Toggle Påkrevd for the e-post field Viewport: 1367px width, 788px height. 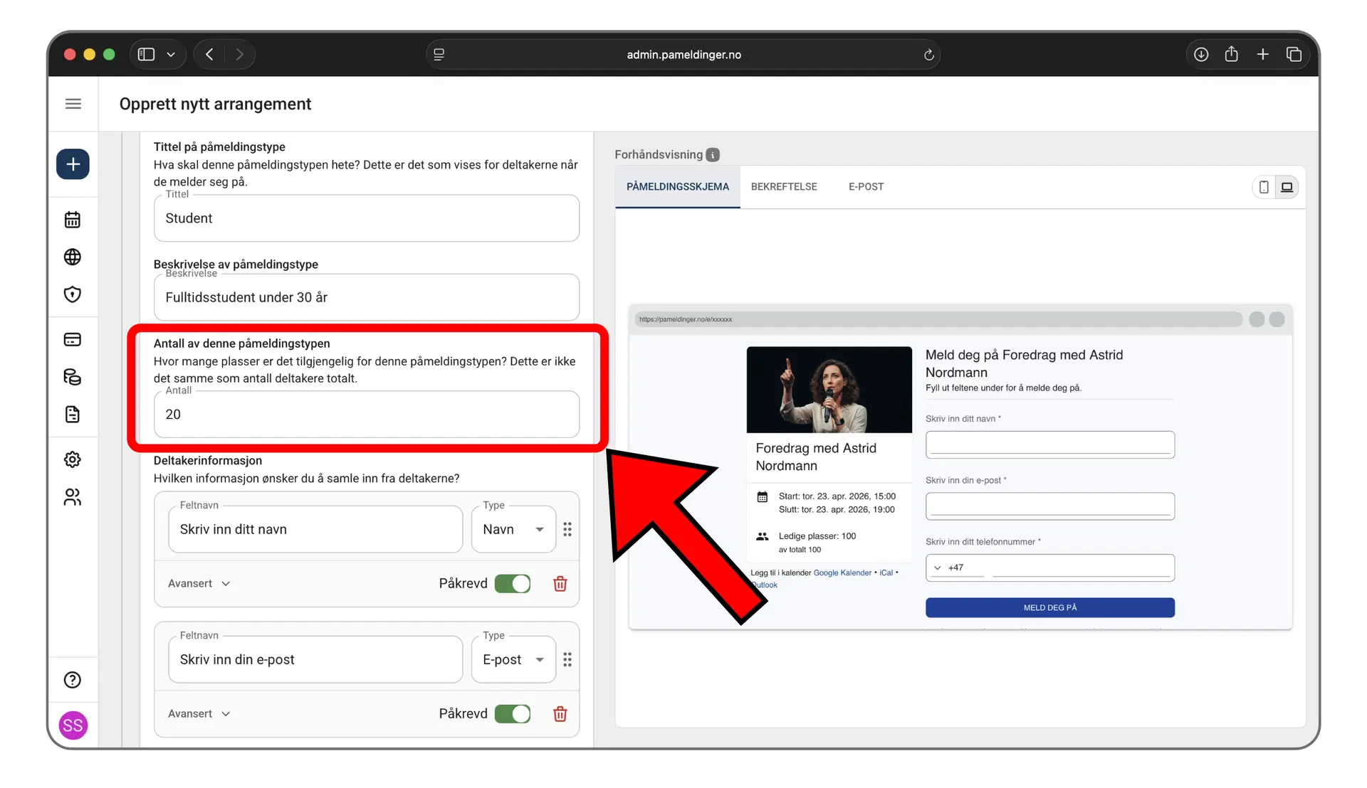coord(513,714)
